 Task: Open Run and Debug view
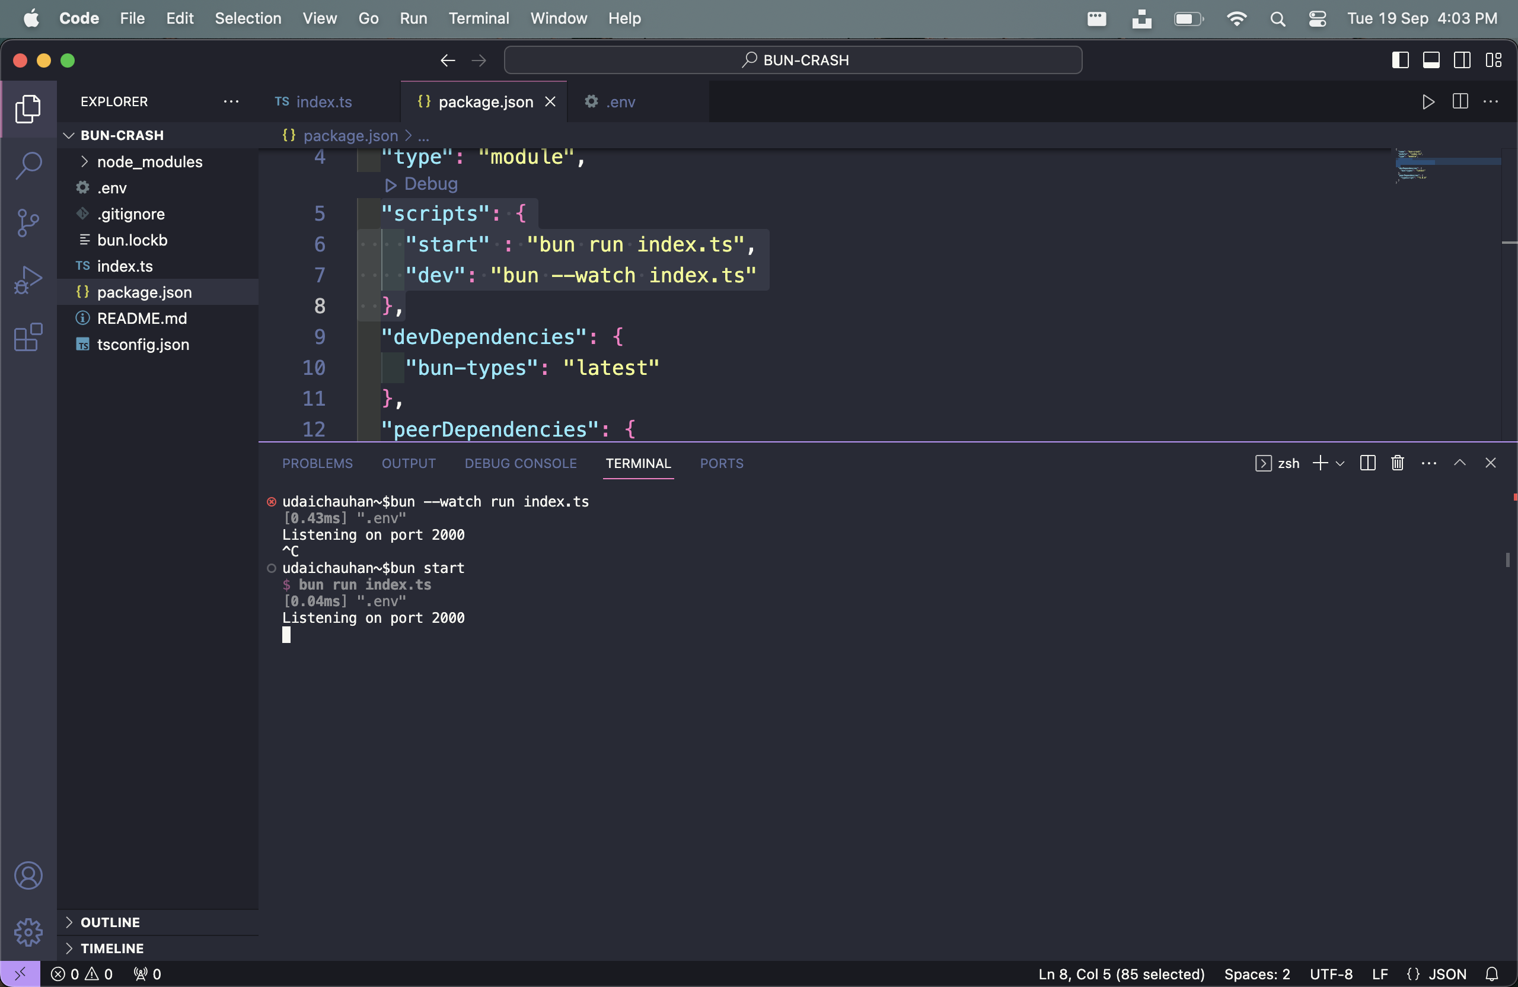coord(28,279)
